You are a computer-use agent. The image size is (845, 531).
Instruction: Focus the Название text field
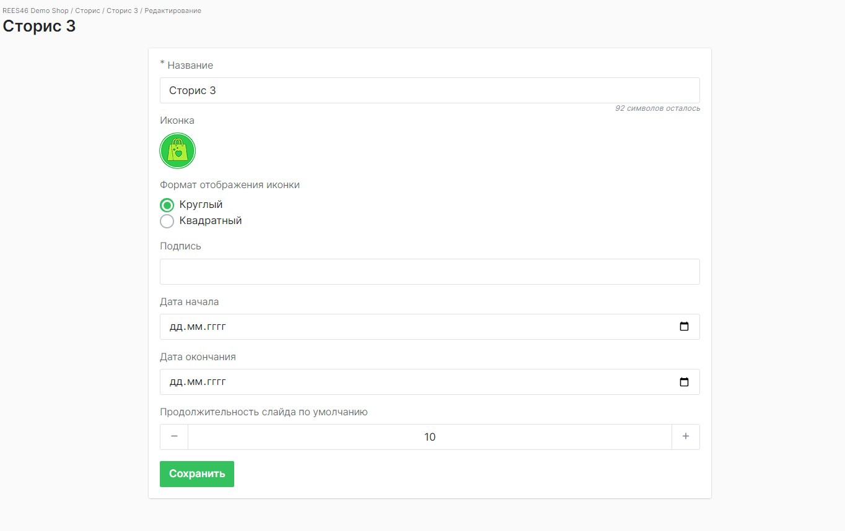click(429, 90)
